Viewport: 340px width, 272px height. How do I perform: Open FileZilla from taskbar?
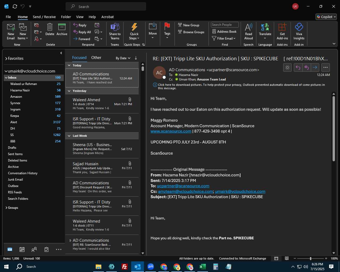pyautogui.click(x=124, y=267)
